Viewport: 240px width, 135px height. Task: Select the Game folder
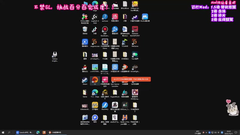point(85,94)
